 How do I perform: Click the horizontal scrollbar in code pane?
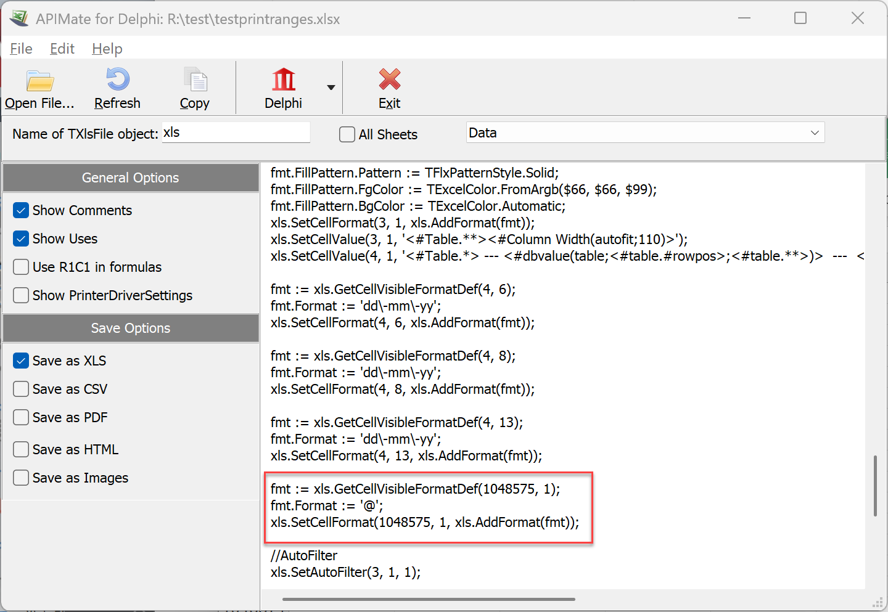tap(429, 599)
